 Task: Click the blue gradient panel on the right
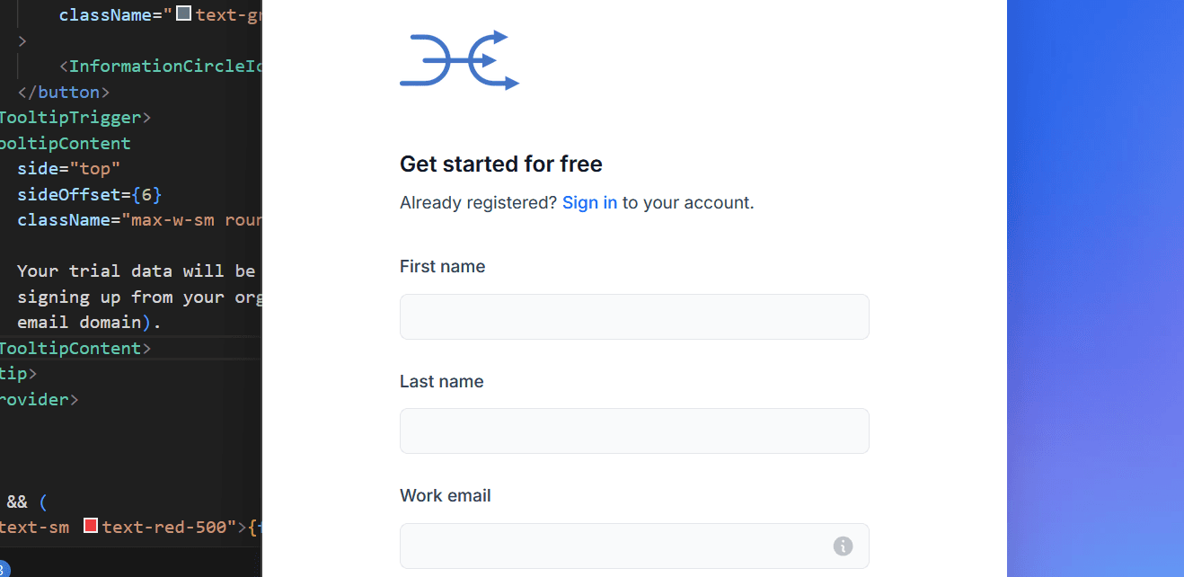pyautogui.click(x=1095, y=288)
